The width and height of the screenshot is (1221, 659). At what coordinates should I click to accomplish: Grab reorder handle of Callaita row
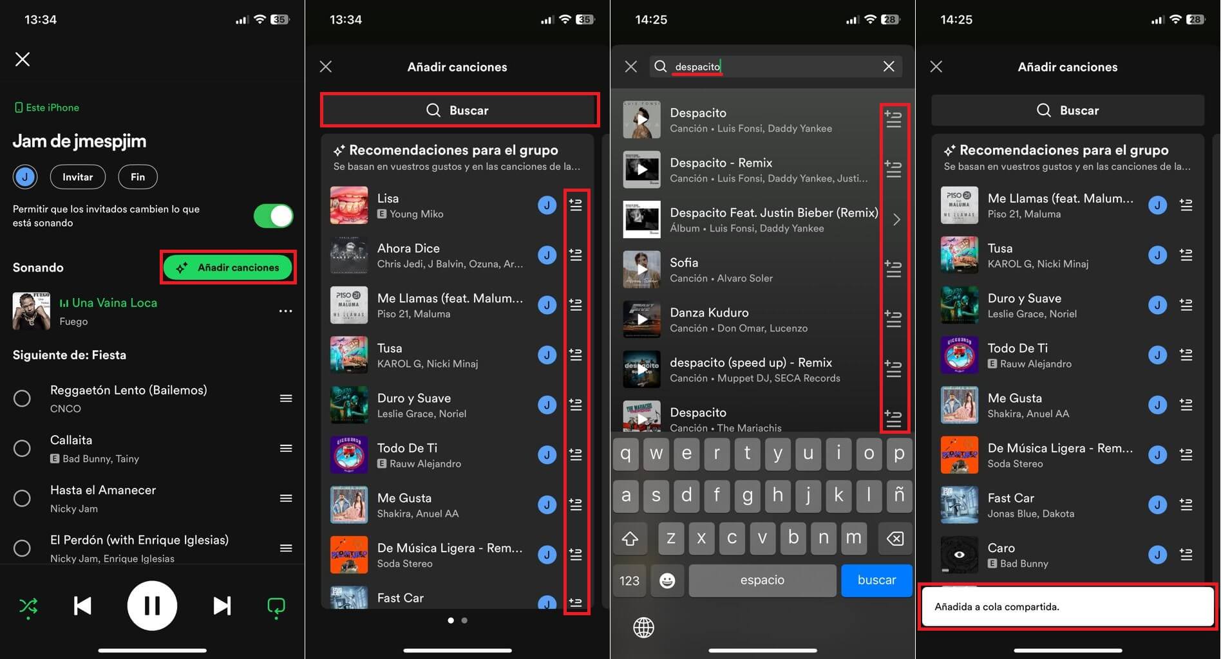click(286, 448)
